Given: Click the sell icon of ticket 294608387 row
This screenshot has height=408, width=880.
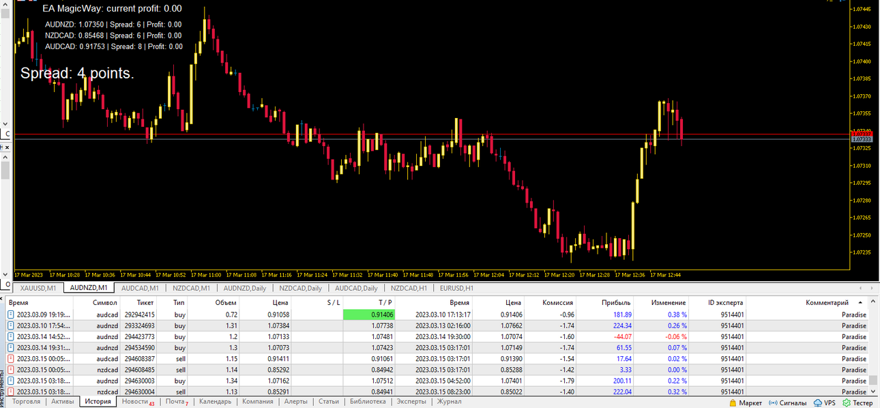Looking at the screenshot, I should tap(11, 358).
